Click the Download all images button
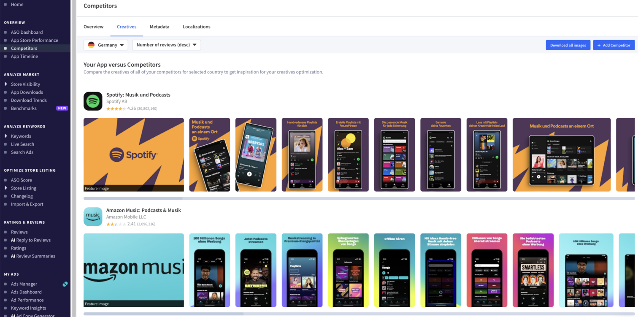This screenshot has height=317, width=638. [568, 45]
